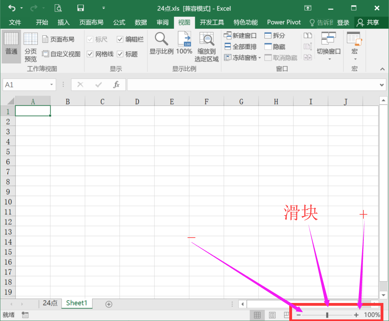
Task: Hide the window (隐藏)
Action: pos(275,46)
